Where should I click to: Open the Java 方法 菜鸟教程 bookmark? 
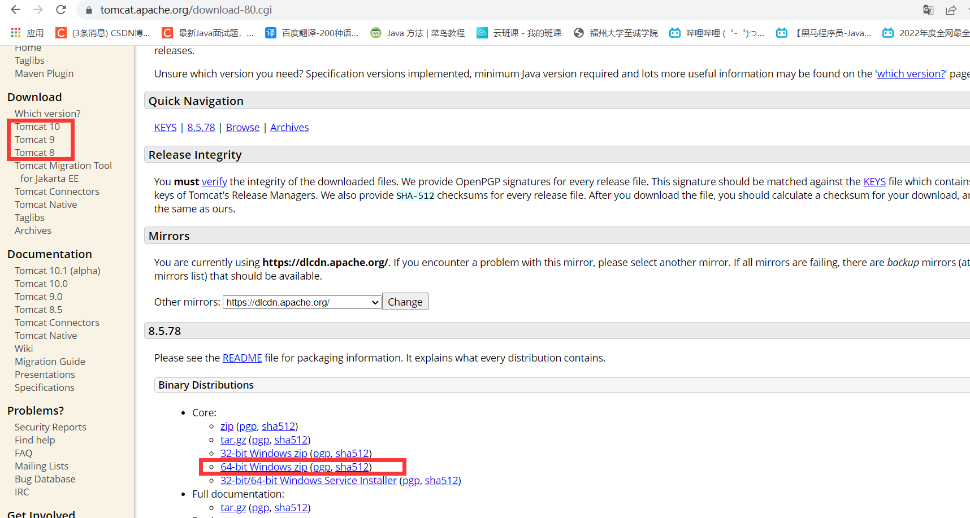point(418,33)
